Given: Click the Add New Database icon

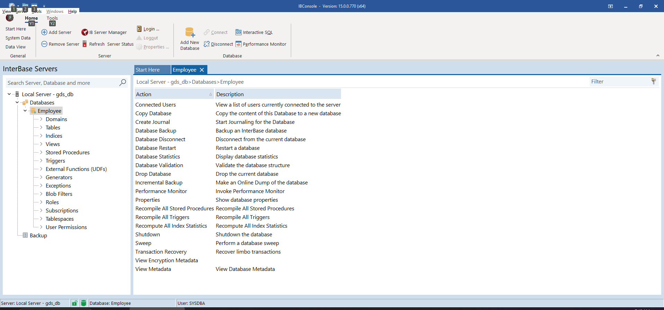Looking at the screenshot, I should coord(190,33).
